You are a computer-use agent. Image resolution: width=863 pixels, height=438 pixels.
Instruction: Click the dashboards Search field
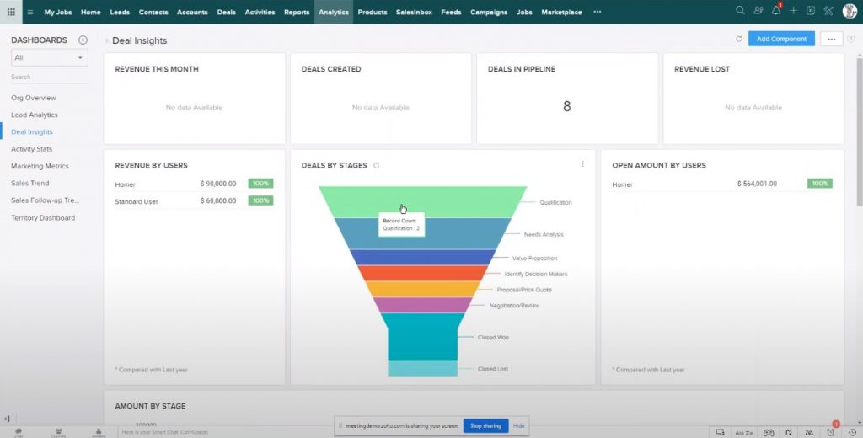(x=49, y=77)
